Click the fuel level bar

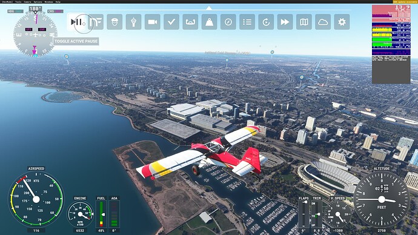point(101,214)
